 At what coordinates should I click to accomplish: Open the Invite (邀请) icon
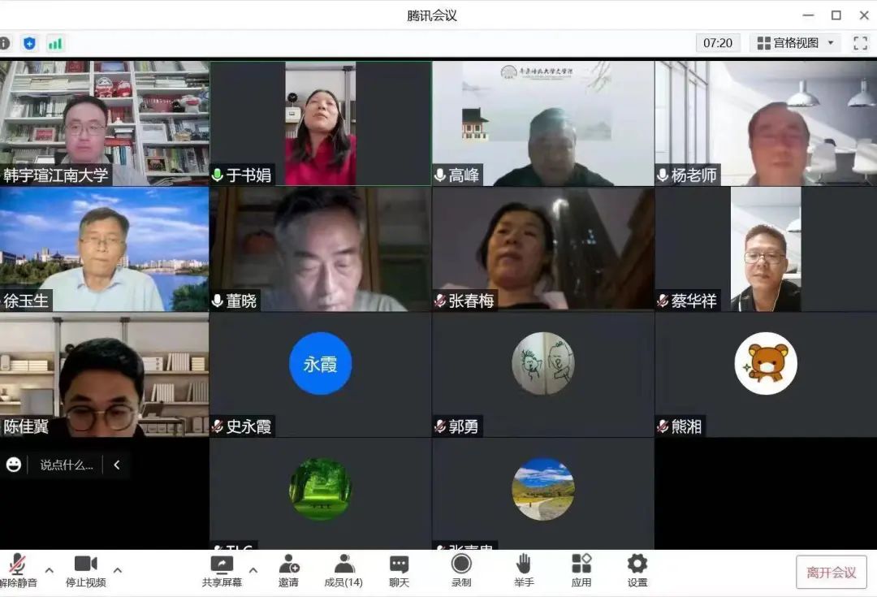pyautogui.click(x=288, y=570)
